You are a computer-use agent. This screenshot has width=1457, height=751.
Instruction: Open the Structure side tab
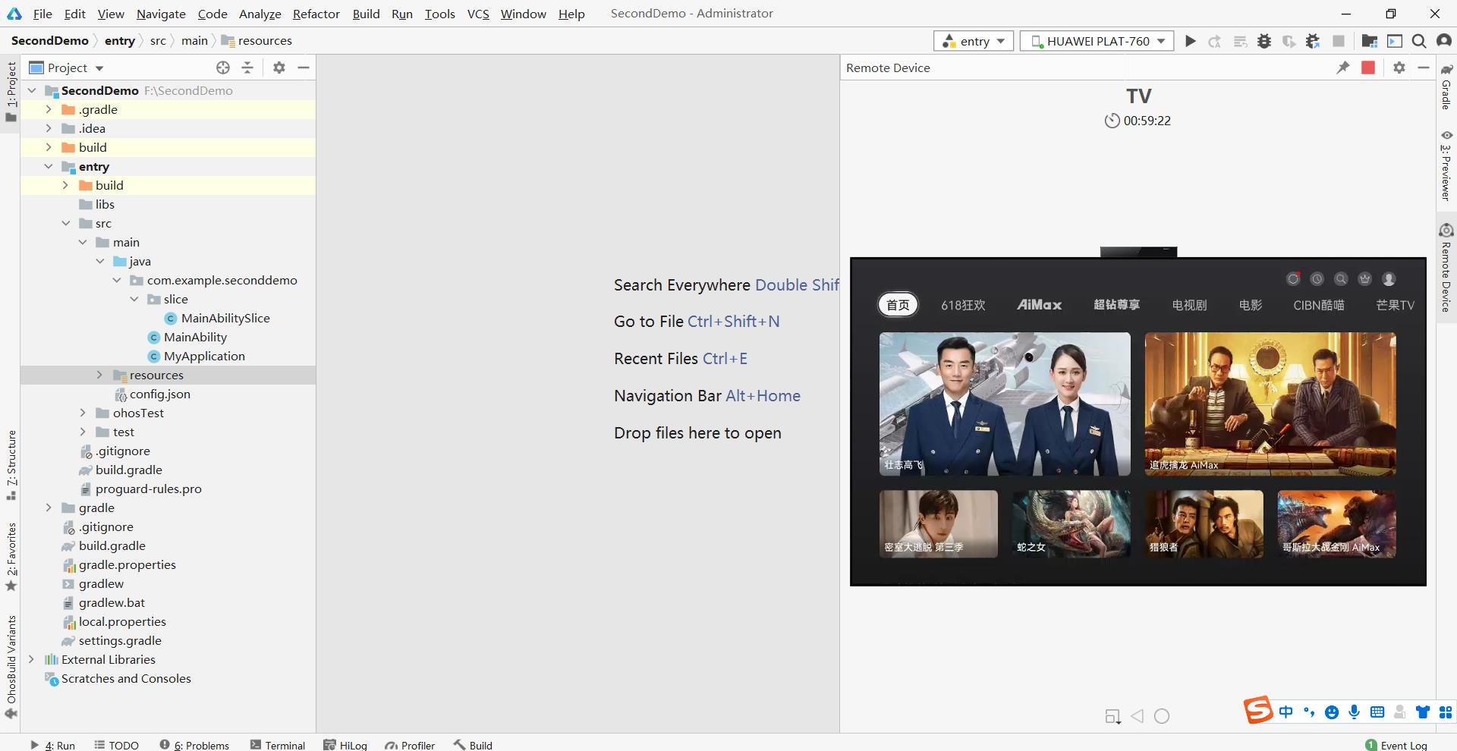pos(11,464)
